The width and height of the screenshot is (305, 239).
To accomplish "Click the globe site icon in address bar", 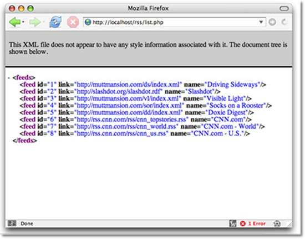I will coord(88,22).
